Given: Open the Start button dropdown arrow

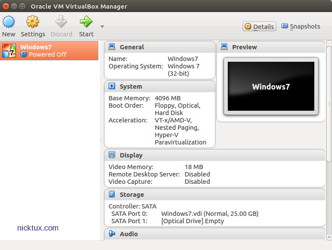Looking at the screenshot, I should tap(102, 26).
